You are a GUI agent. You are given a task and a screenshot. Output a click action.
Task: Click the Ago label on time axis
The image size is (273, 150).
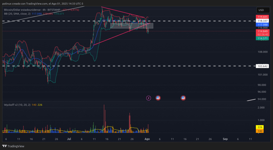pyautogui.click(x=147, y=139)
